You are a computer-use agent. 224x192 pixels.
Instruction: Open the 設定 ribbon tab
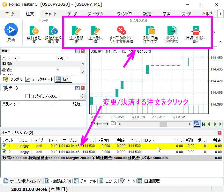coord(147,14)
